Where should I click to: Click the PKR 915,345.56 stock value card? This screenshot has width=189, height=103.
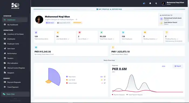point(71,51)
